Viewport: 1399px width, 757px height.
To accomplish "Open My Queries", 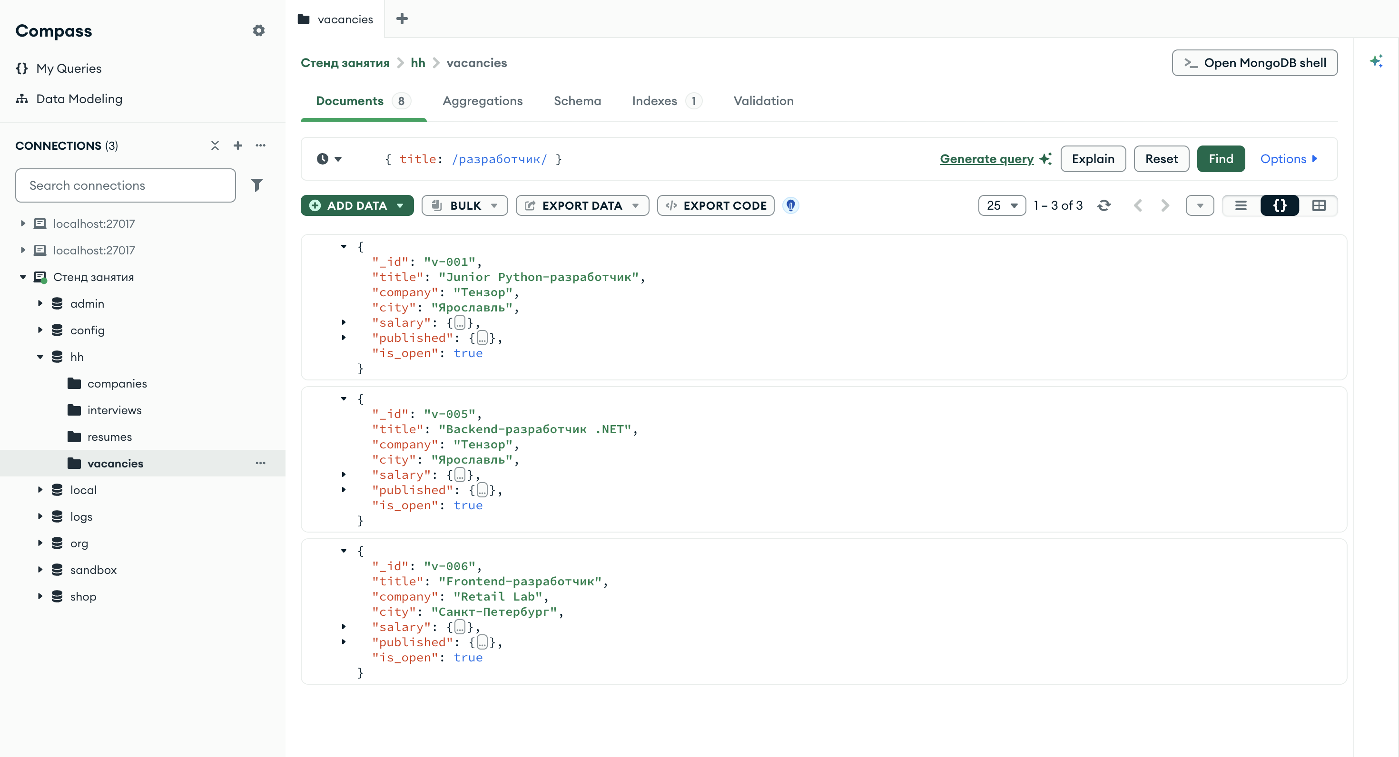I will click(69, 68).
